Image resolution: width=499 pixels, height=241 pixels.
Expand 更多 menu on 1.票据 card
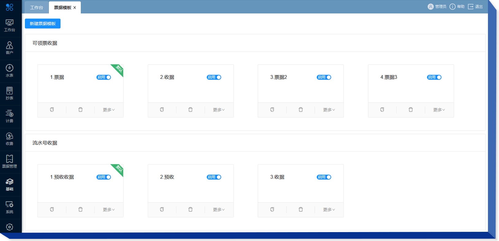[109, 110]
